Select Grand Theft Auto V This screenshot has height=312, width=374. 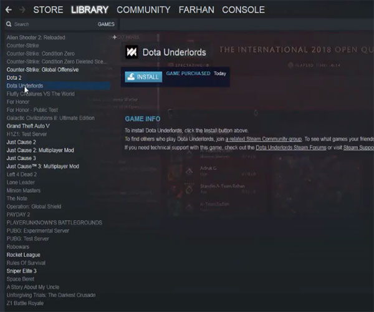[x=28, y=126]
